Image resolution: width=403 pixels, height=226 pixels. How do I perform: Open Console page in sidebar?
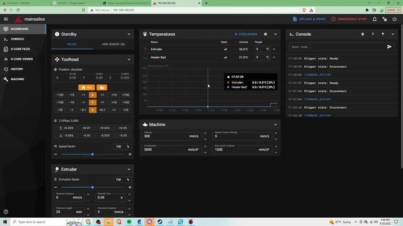tap(23, 39)
